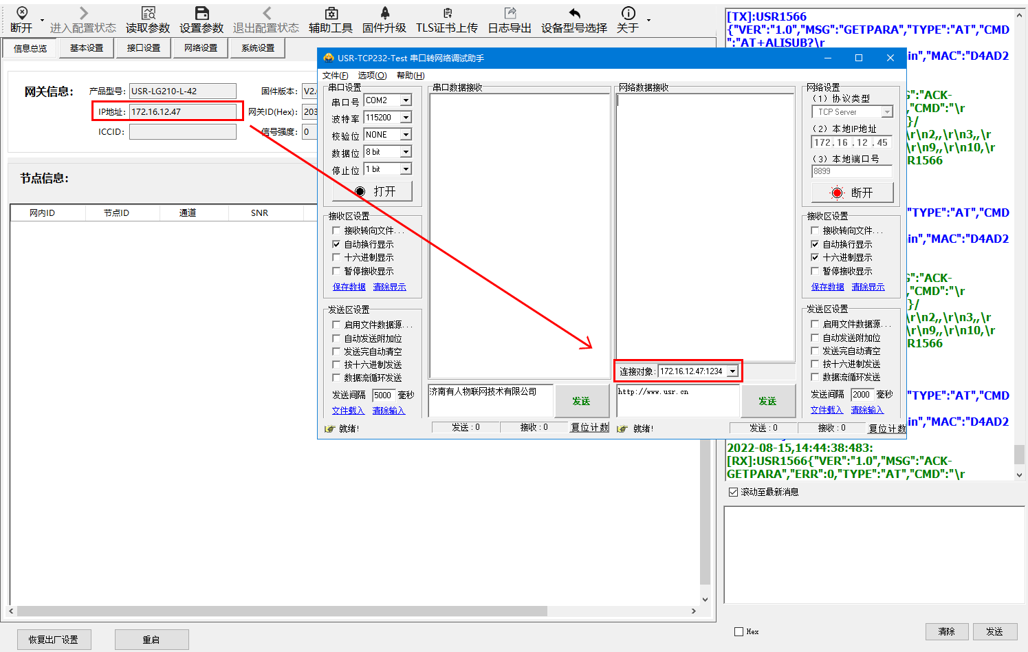The width and height of the screenshot is (1028, 652).
Task: Open the 设备型号选择 device model icon
Action: pos(574,14)
